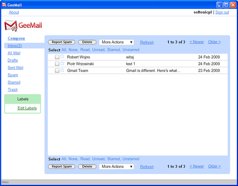The image size is (238, 186).
Task: Select Read messages using bottom row
Action: click(85, 159)
